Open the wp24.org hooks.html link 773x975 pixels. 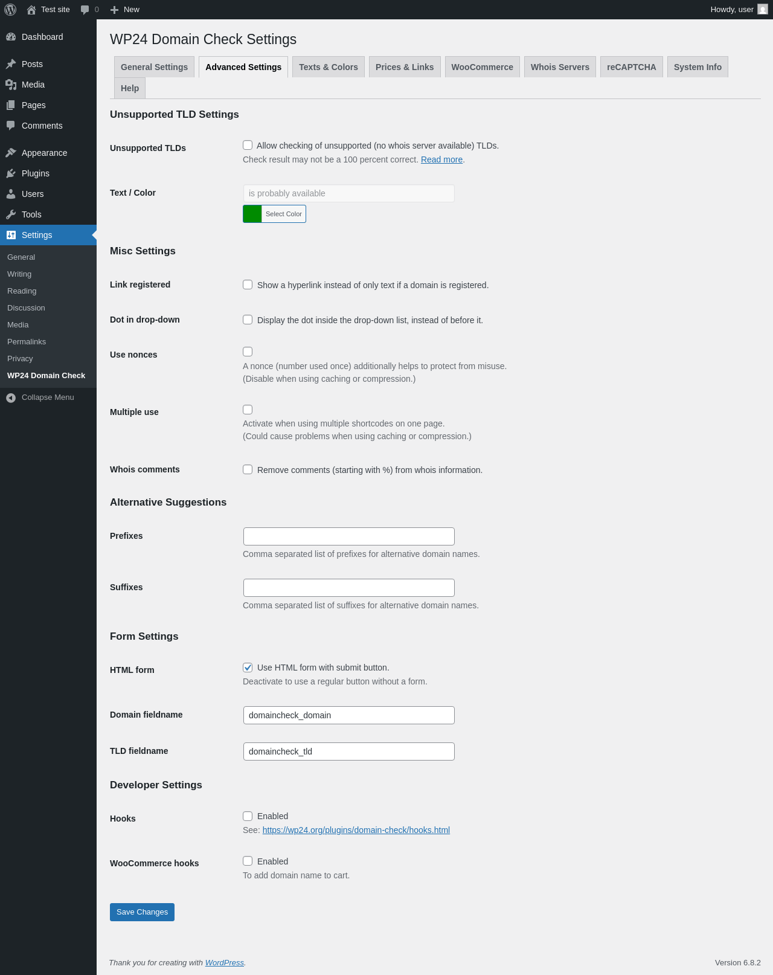click(356, 830)
